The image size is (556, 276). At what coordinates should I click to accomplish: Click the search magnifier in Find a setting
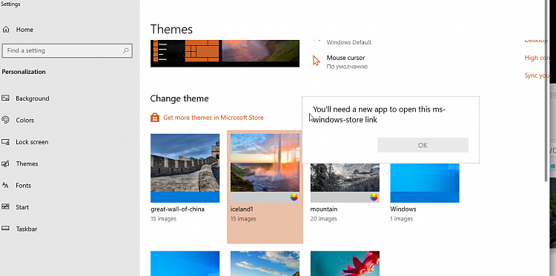[x=125, y=50]
